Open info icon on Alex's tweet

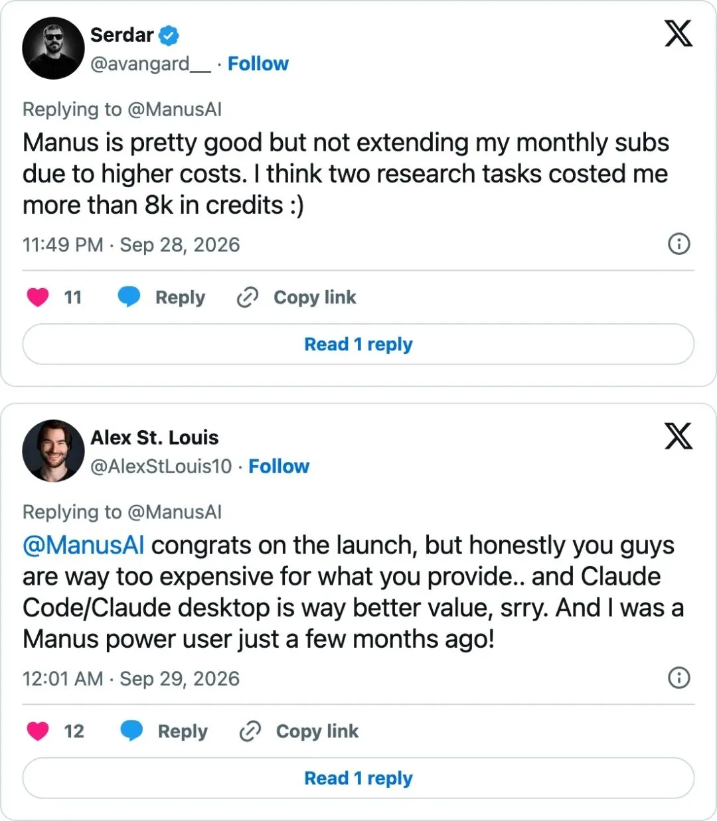point(678,678)
